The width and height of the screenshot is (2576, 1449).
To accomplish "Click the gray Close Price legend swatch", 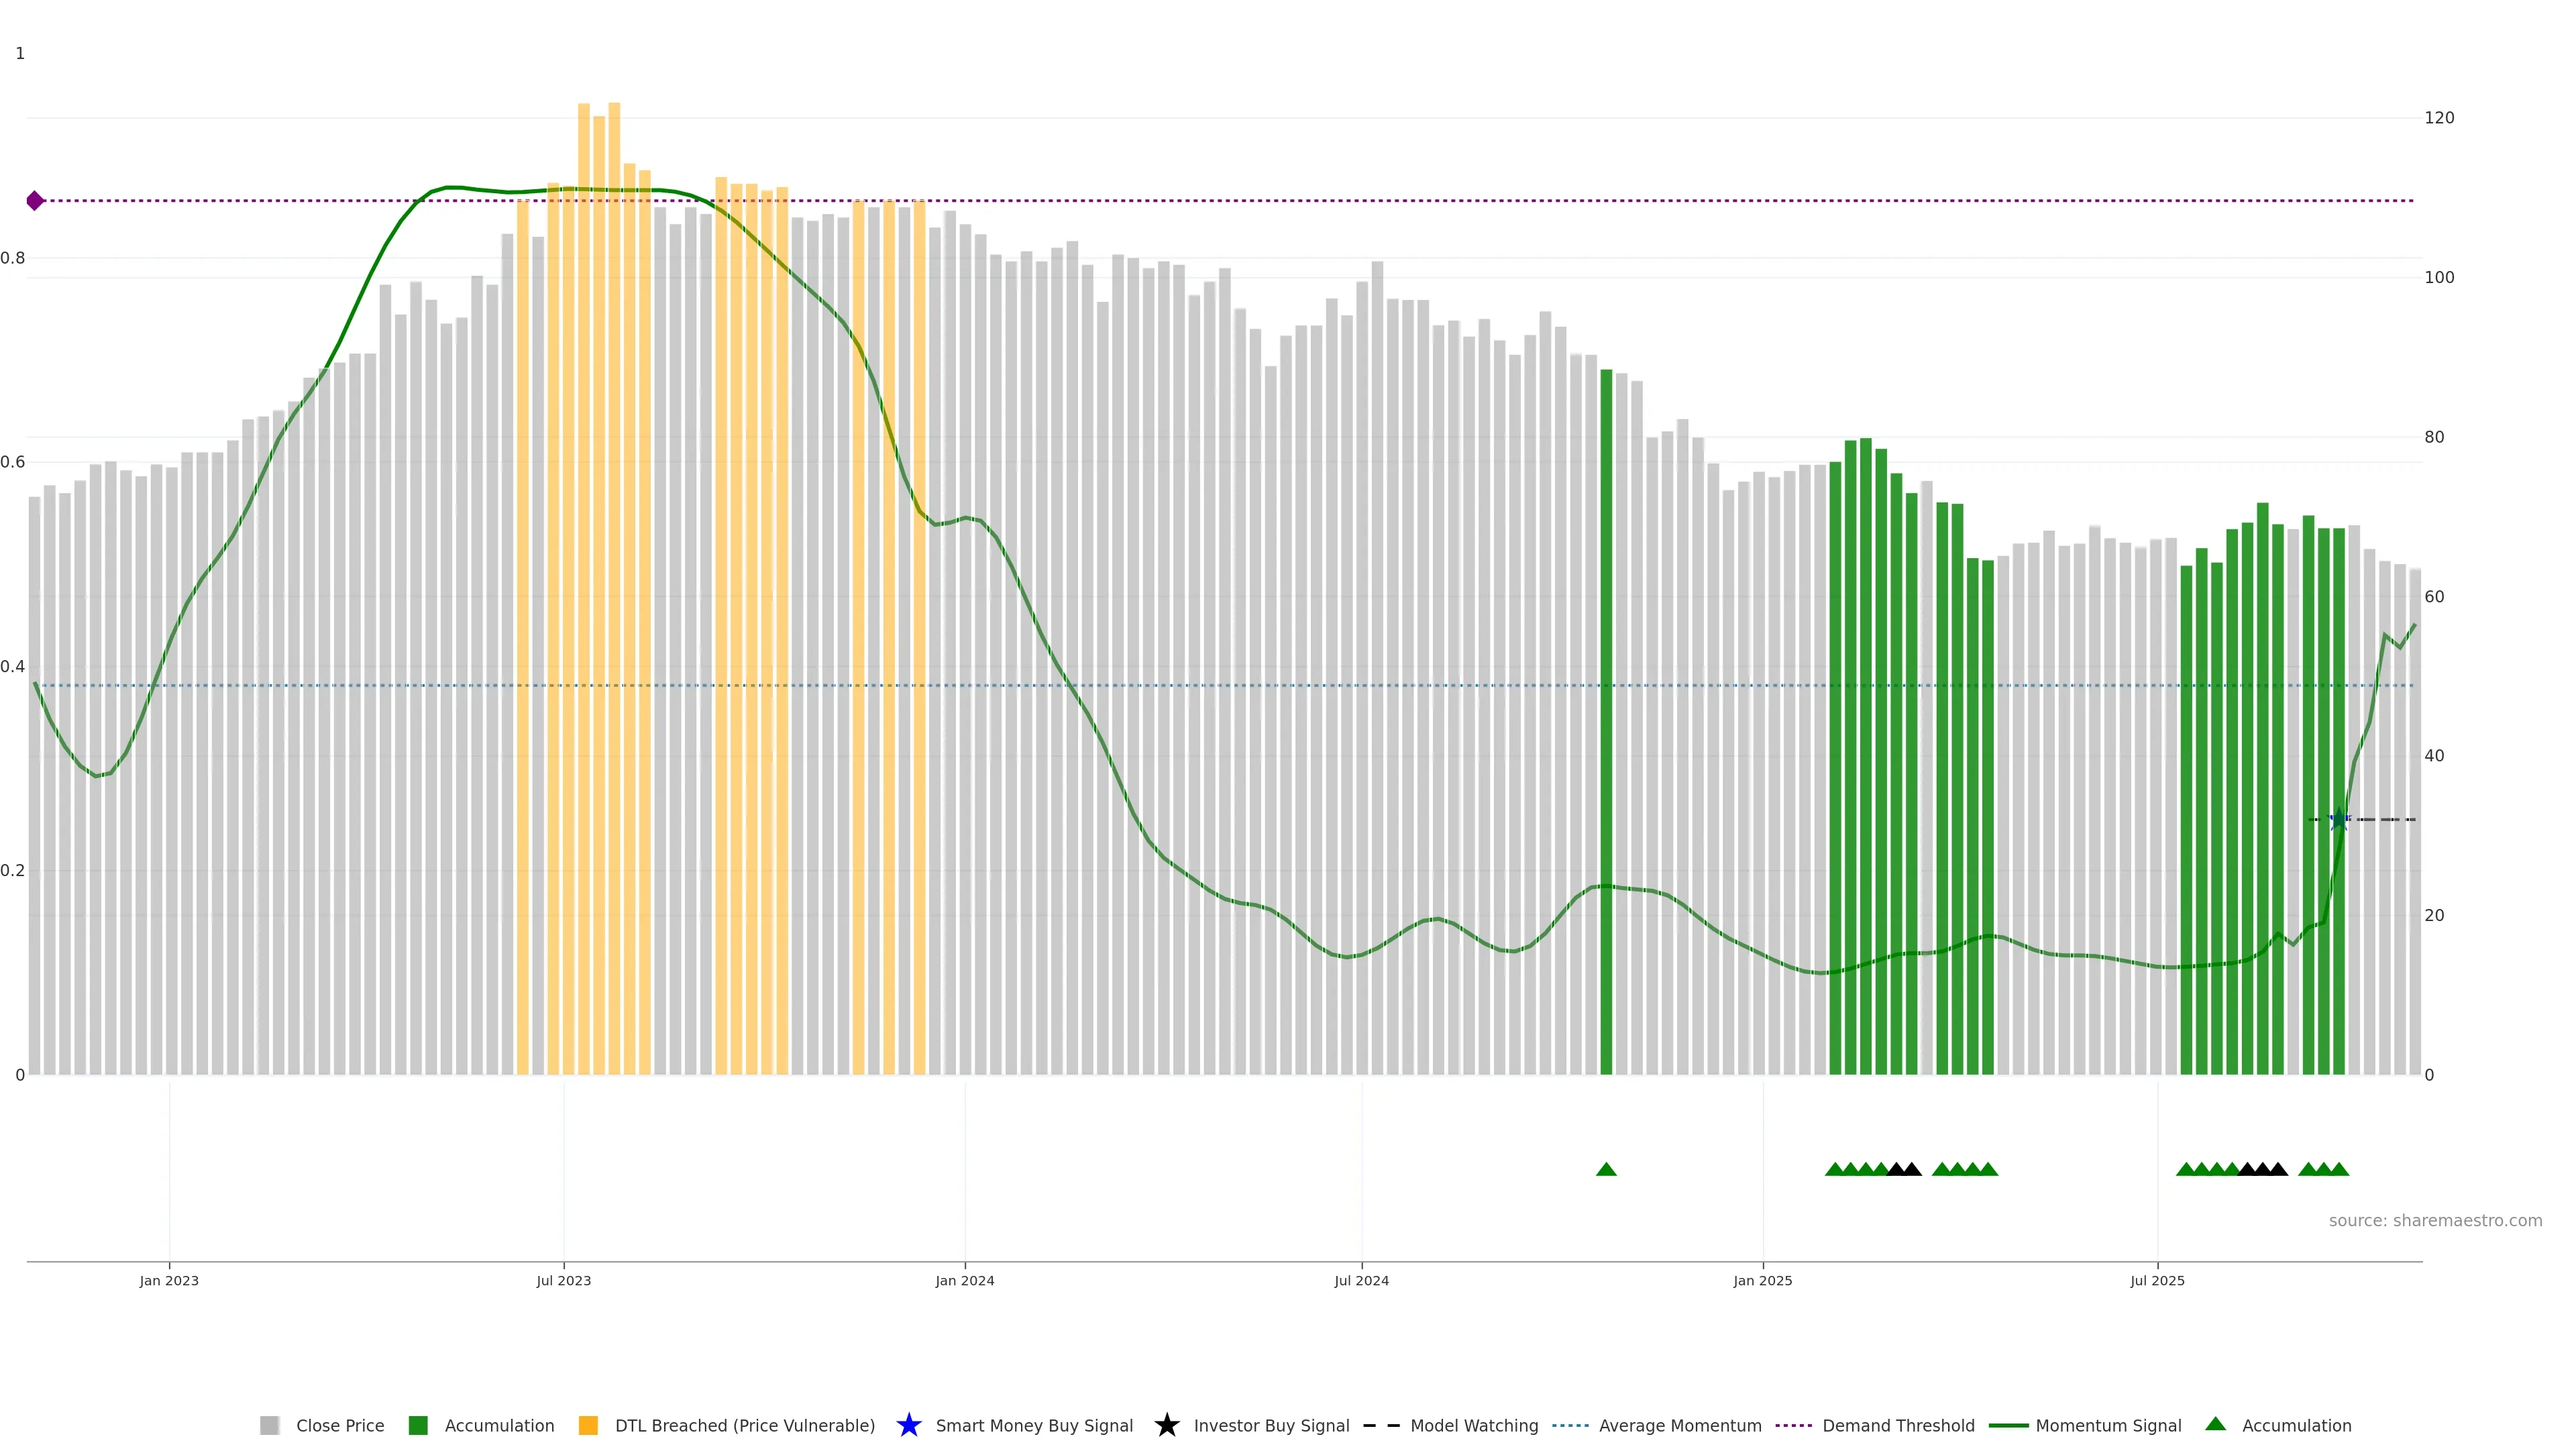I will pos(269,1425).
